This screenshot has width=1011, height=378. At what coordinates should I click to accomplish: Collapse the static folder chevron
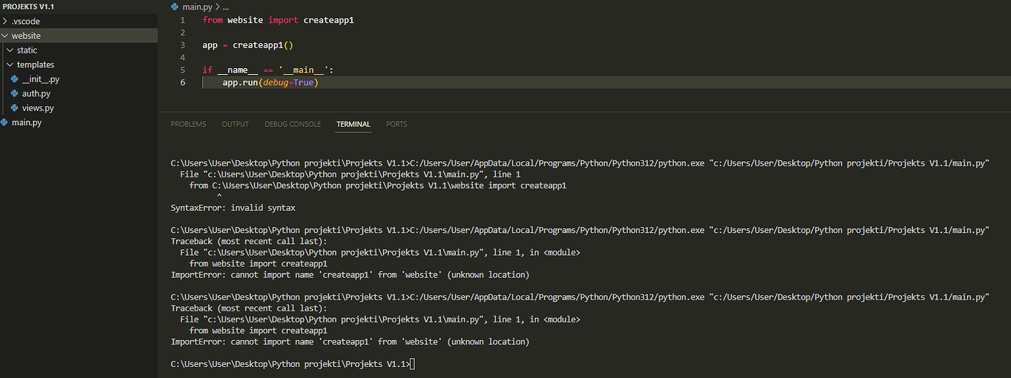(x=10, y=51)
